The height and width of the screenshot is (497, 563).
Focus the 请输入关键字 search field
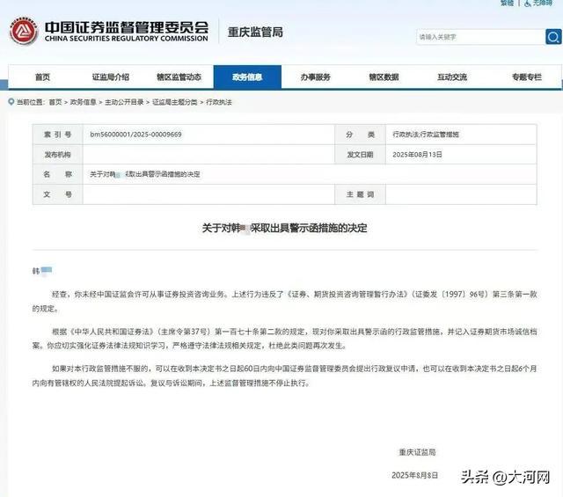point(473,37)
